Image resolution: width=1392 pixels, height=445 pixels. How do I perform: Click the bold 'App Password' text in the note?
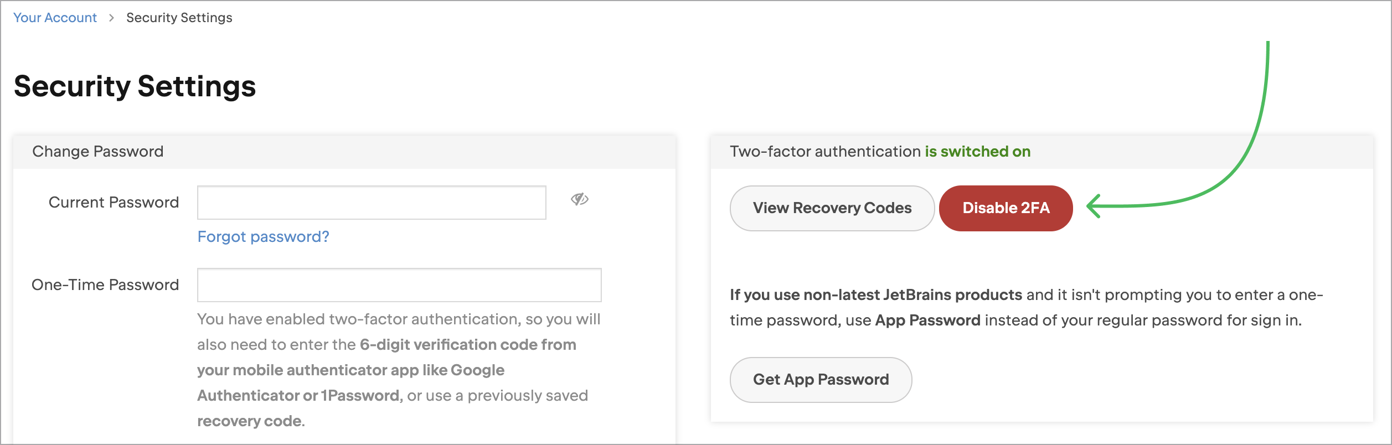928,320
